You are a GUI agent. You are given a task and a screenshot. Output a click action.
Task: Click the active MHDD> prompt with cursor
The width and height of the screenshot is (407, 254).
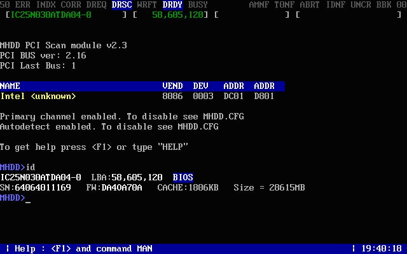(x=15, y=197)
